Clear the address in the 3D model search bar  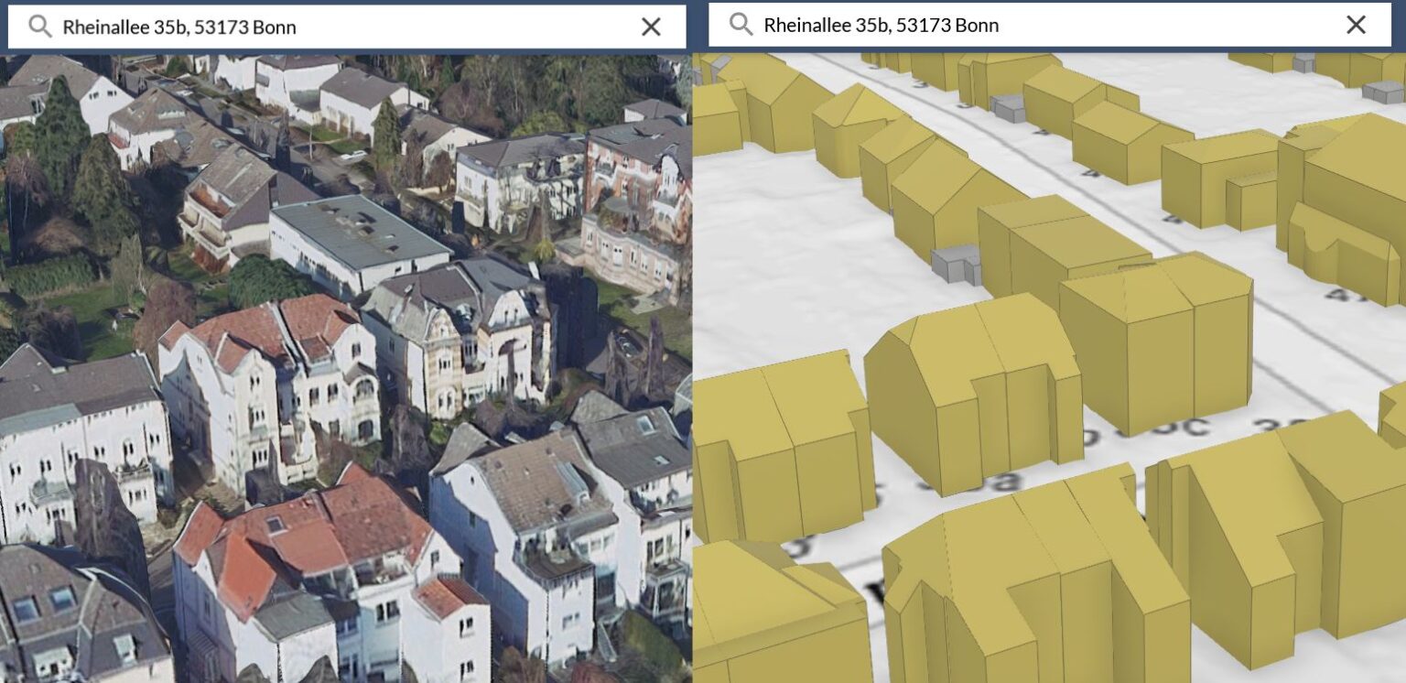[1356, 25]
